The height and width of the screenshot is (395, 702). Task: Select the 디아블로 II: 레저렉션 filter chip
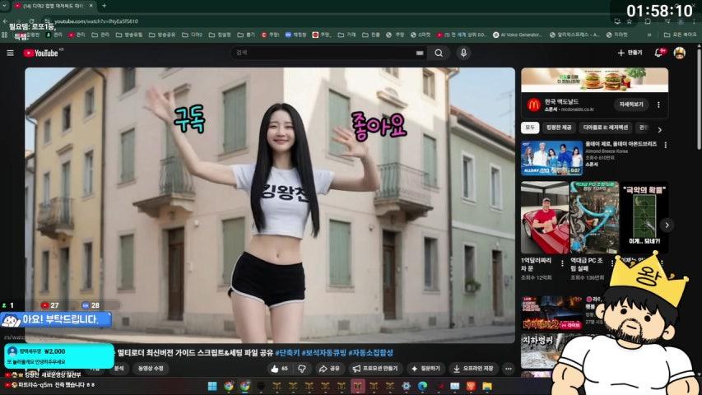605,128
